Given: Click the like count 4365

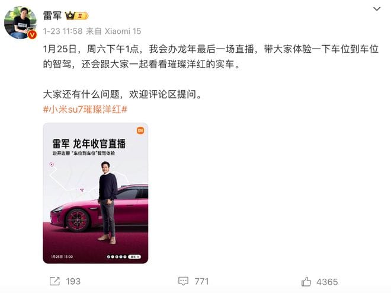Looking at the screenshot, I should coord(327,282).
